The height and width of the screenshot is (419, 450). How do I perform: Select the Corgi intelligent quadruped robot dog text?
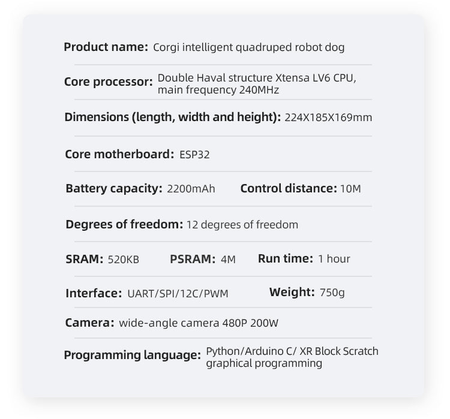248,47
